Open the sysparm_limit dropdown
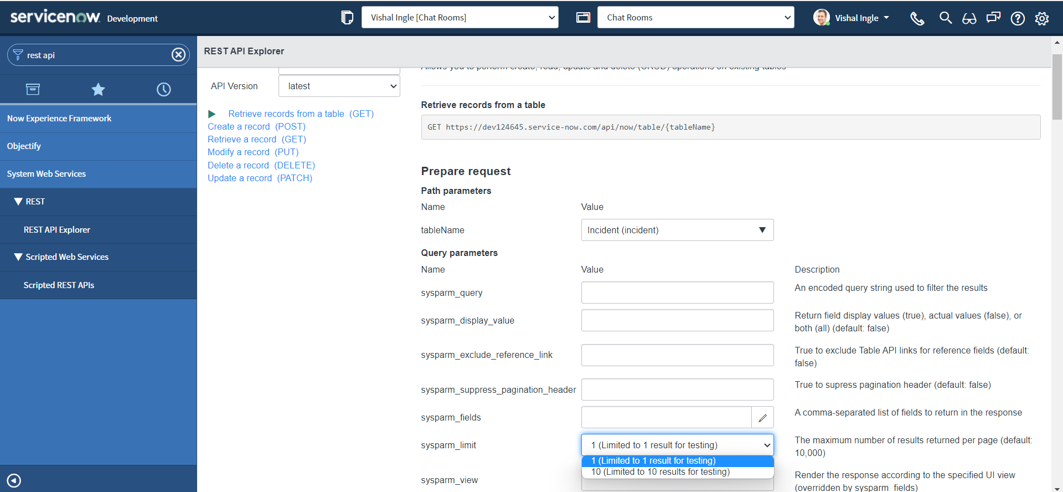 point(677,445)
